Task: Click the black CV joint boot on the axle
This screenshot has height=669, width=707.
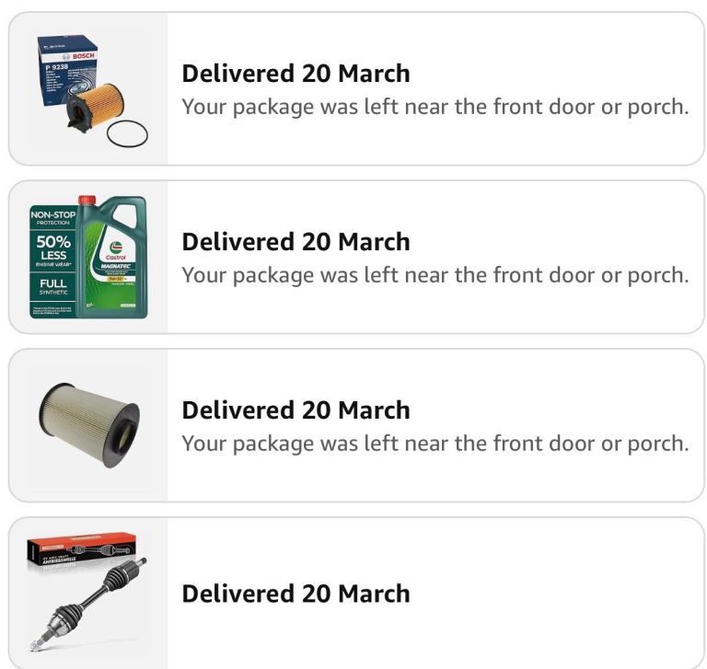Action: tap(120, 580)
